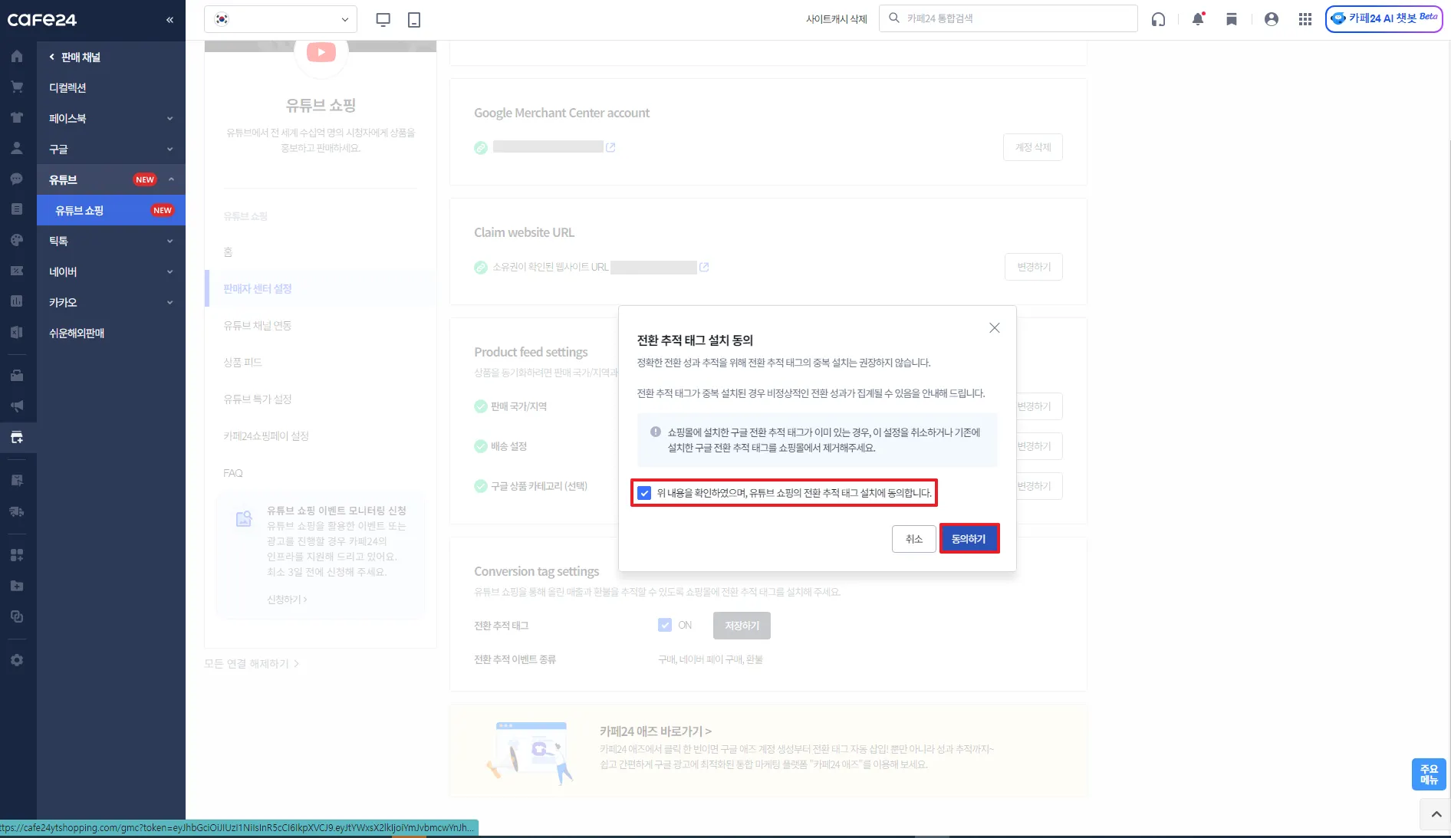Click the scroll-to-top arrow button
The image size is (1451, 838).
tap(1436, 814)
